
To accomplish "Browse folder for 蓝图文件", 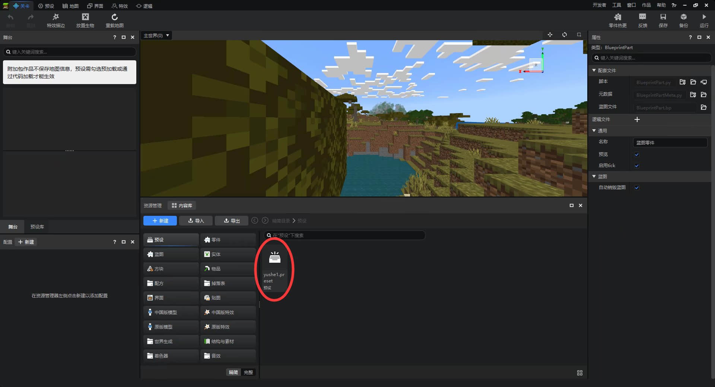I will (704, 108).
